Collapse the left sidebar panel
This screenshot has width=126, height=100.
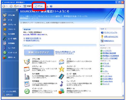point(17,10)
